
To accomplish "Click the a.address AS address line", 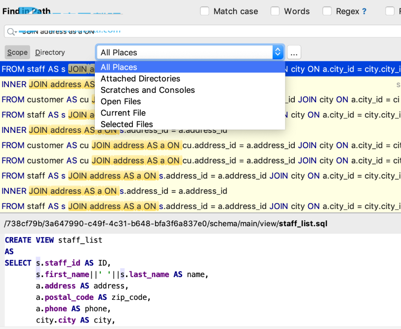I will 82,286.
